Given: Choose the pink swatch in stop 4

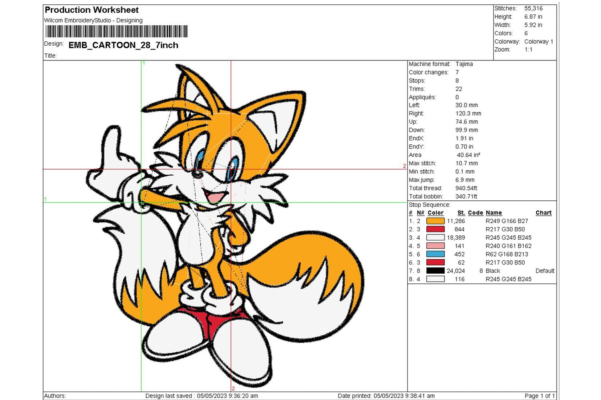Looking at the screenshot, I should click(435, 246).
